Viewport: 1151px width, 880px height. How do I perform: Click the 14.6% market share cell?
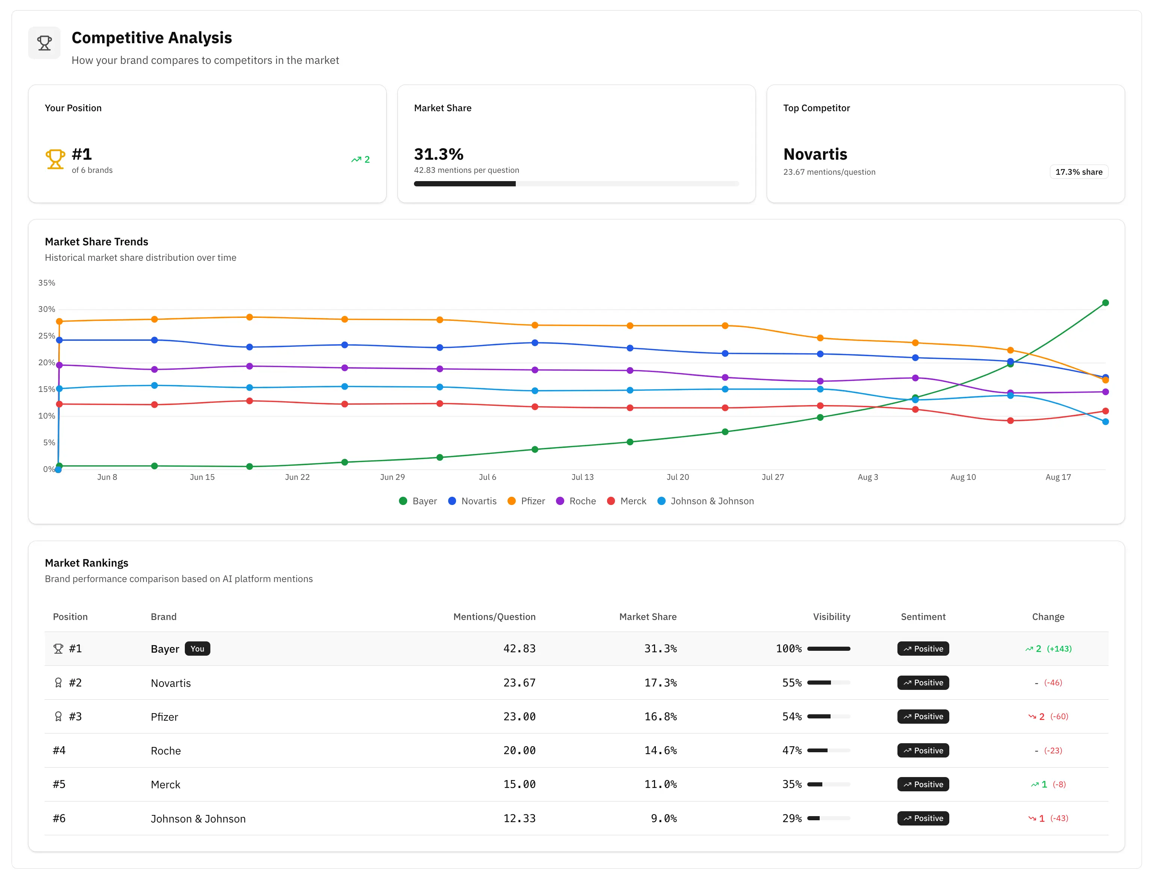click(x=660, y=751)
